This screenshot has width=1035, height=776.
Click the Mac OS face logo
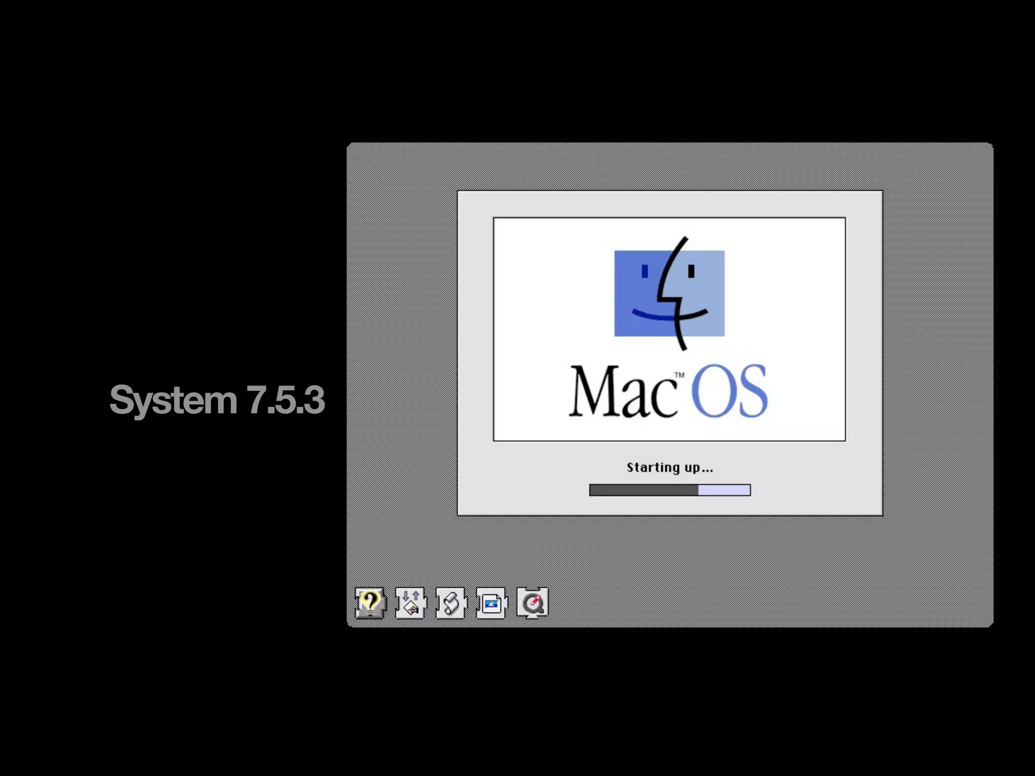[670, 294]
